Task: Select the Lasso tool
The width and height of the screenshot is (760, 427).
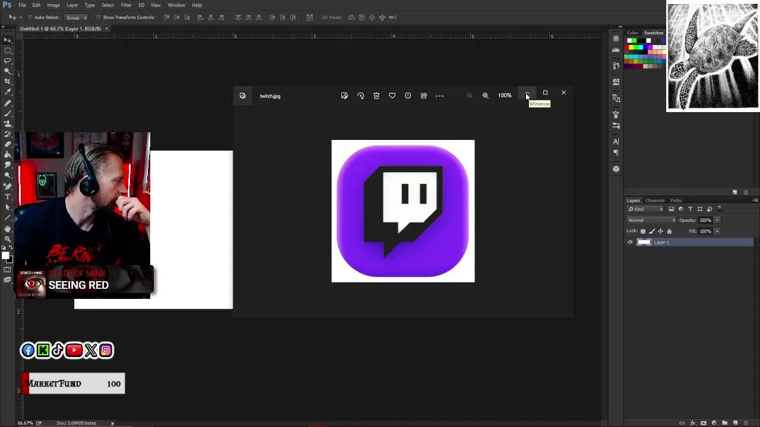Action: [8, 60]
